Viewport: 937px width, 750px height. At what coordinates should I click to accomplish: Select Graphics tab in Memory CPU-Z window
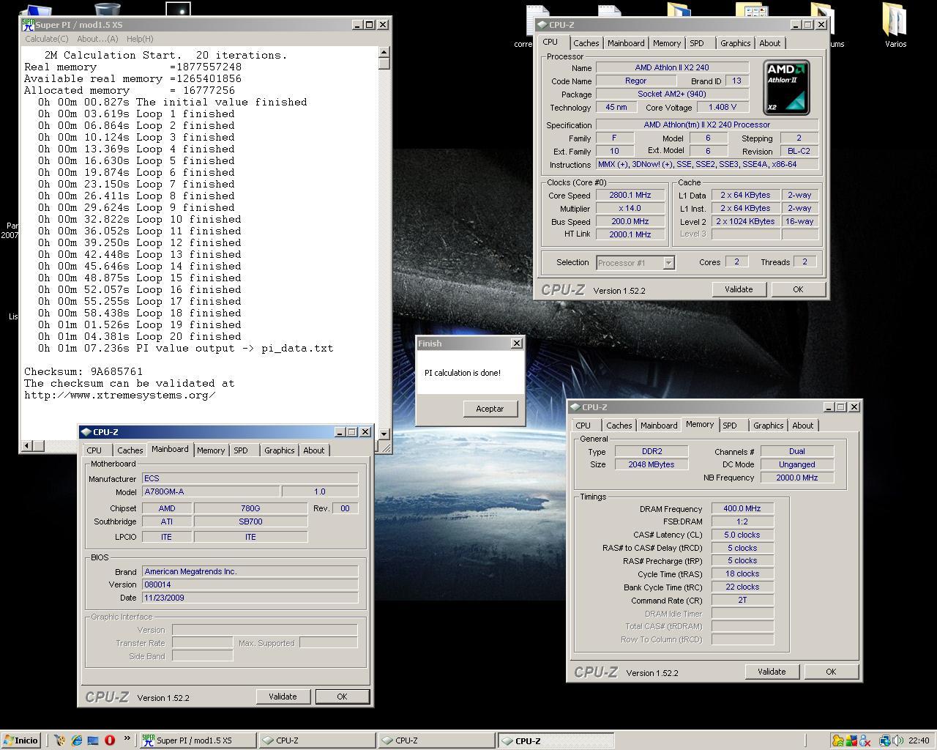(x=768, y=426)
